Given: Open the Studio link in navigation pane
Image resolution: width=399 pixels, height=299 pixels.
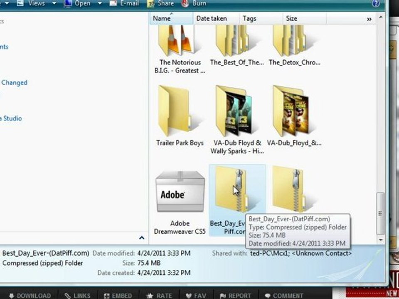Looking at the screenshot, I should (11, 118).
